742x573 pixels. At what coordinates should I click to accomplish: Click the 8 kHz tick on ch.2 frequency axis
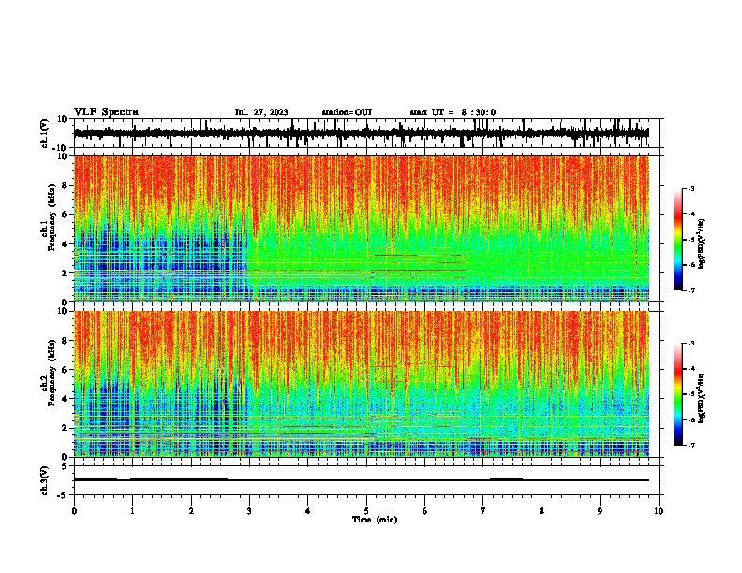coord(65,341)
